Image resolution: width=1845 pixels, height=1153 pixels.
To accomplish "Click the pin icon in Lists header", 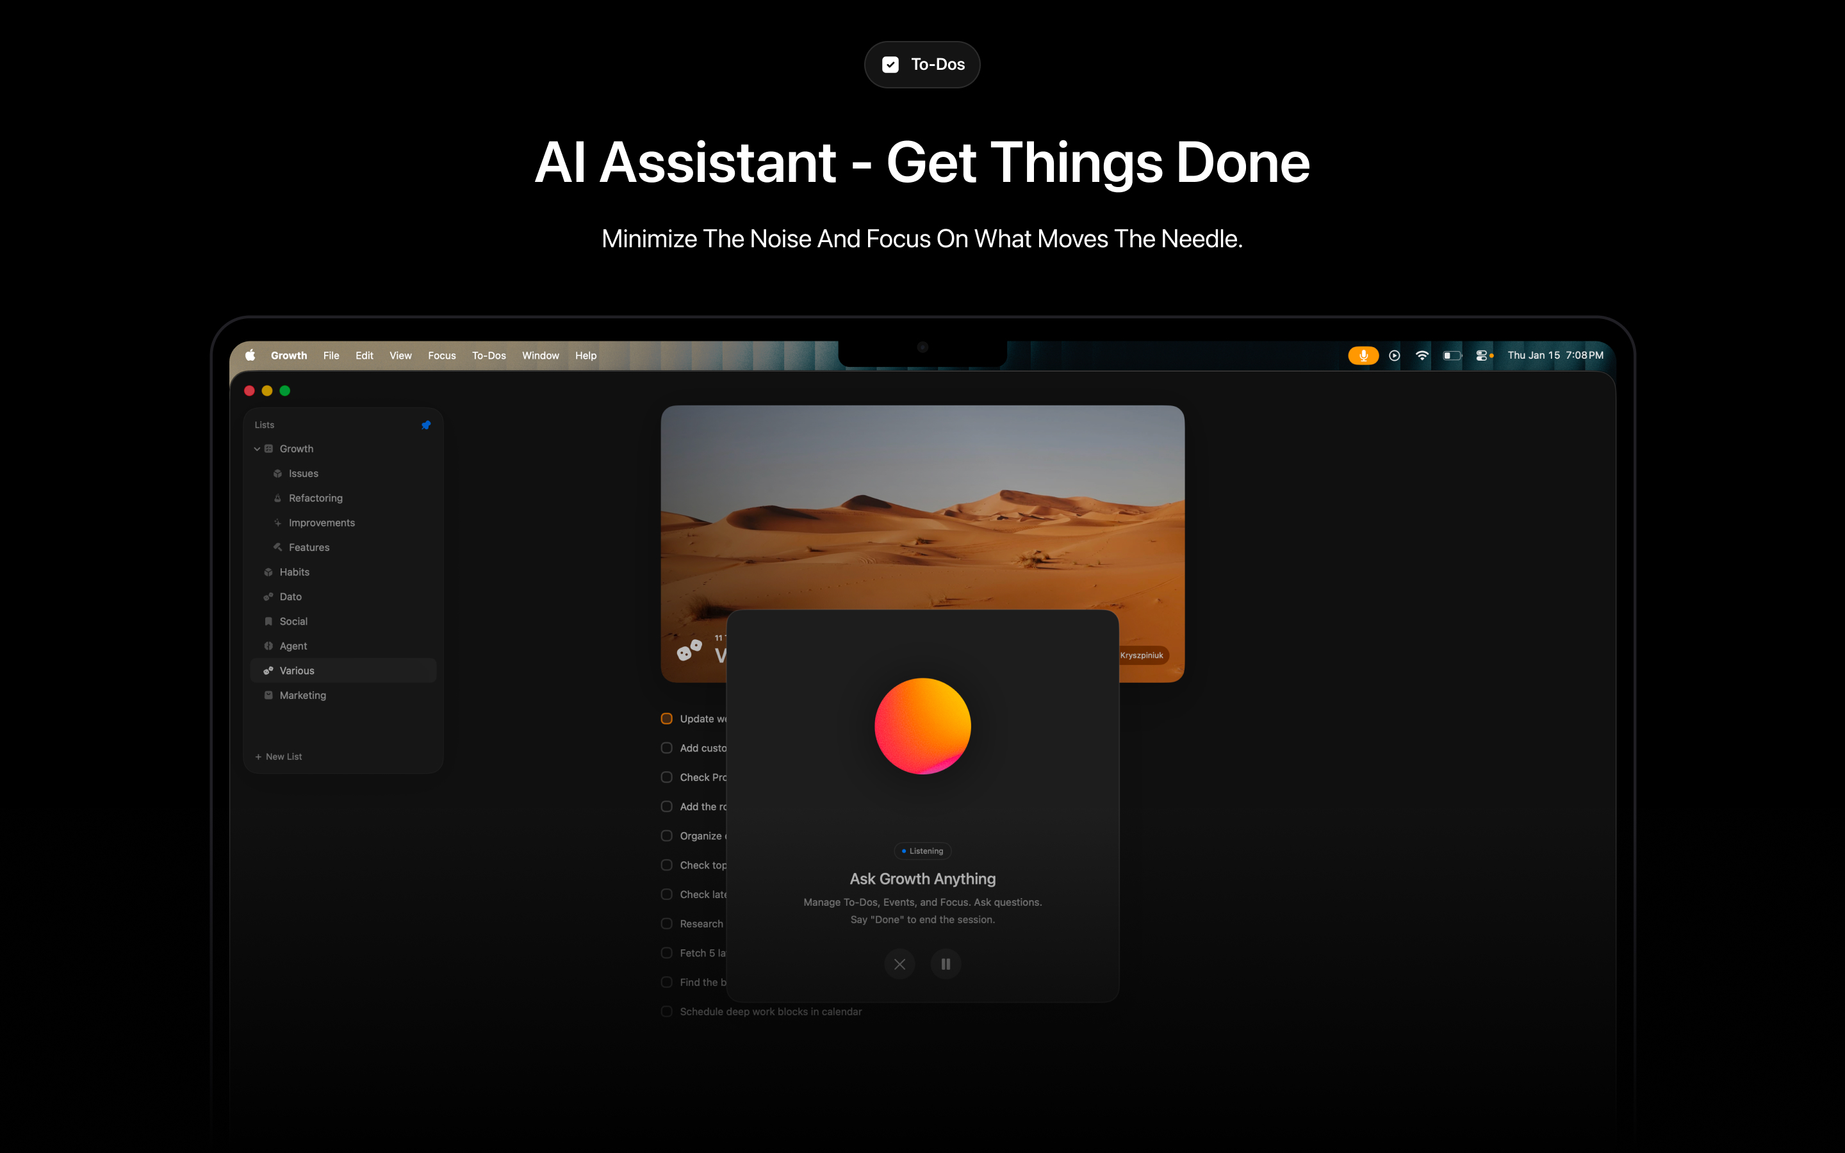I will pyautogui.click(x=426, y=425).
